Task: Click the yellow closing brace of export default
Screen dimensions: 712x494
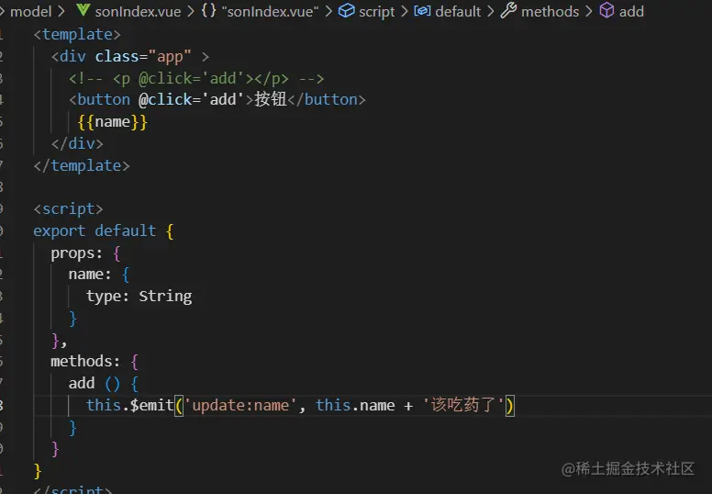Action: (x=38, y=471)
